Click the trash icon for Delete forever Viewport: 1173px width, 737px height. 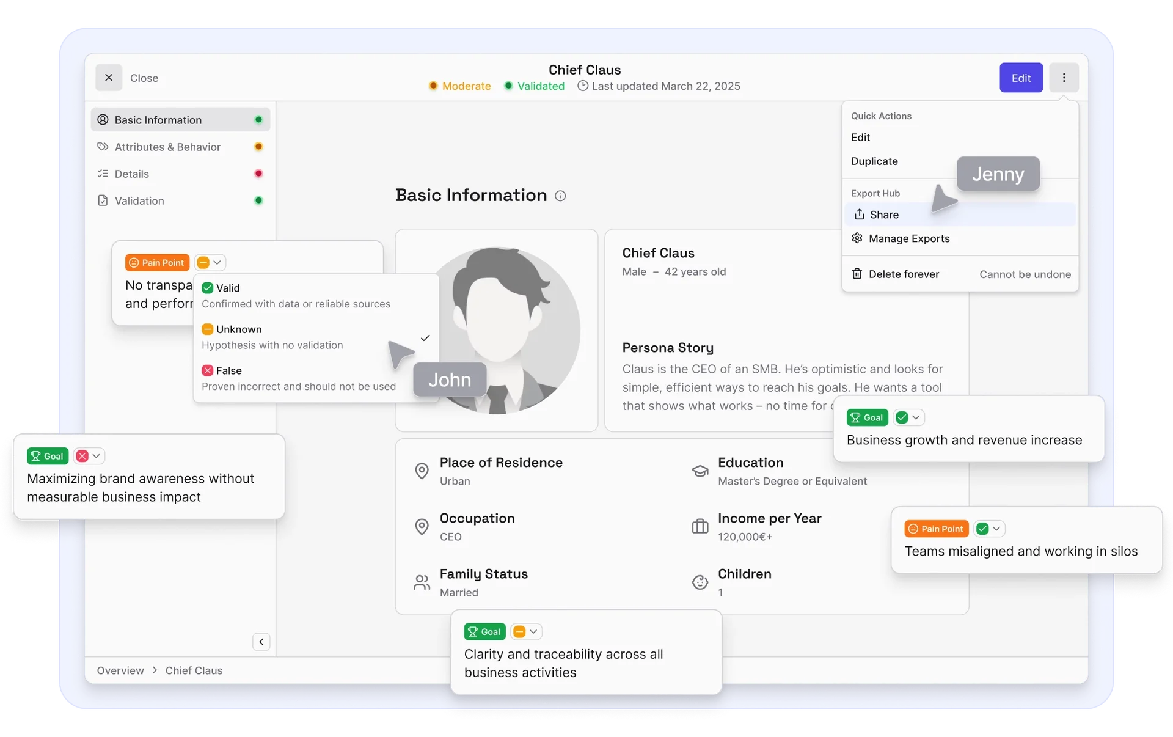(857, 274)
